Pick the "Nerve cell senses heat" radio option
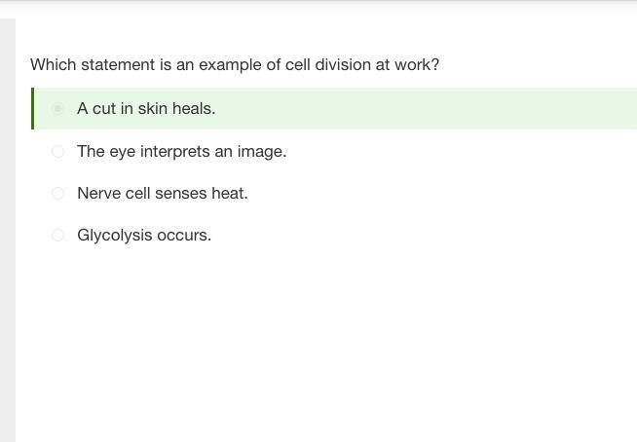 pos(57,193)
